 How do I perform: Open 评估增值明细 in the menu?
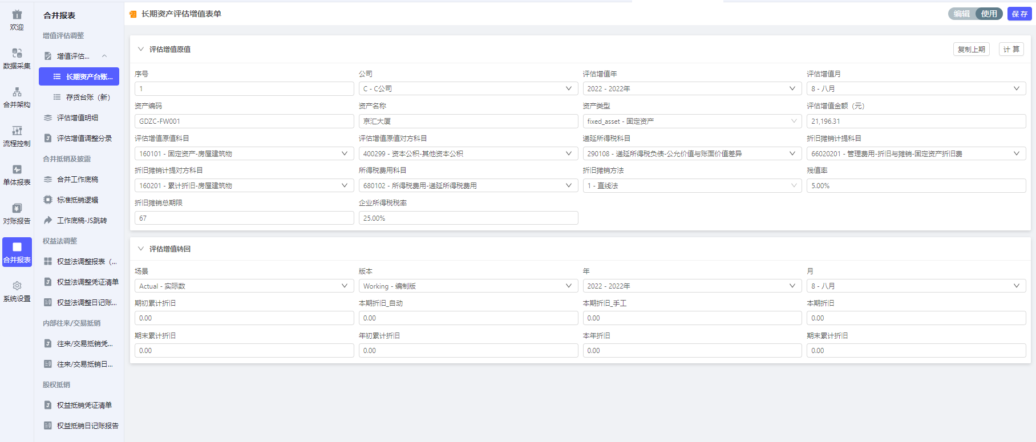click(x=78, y=117)
